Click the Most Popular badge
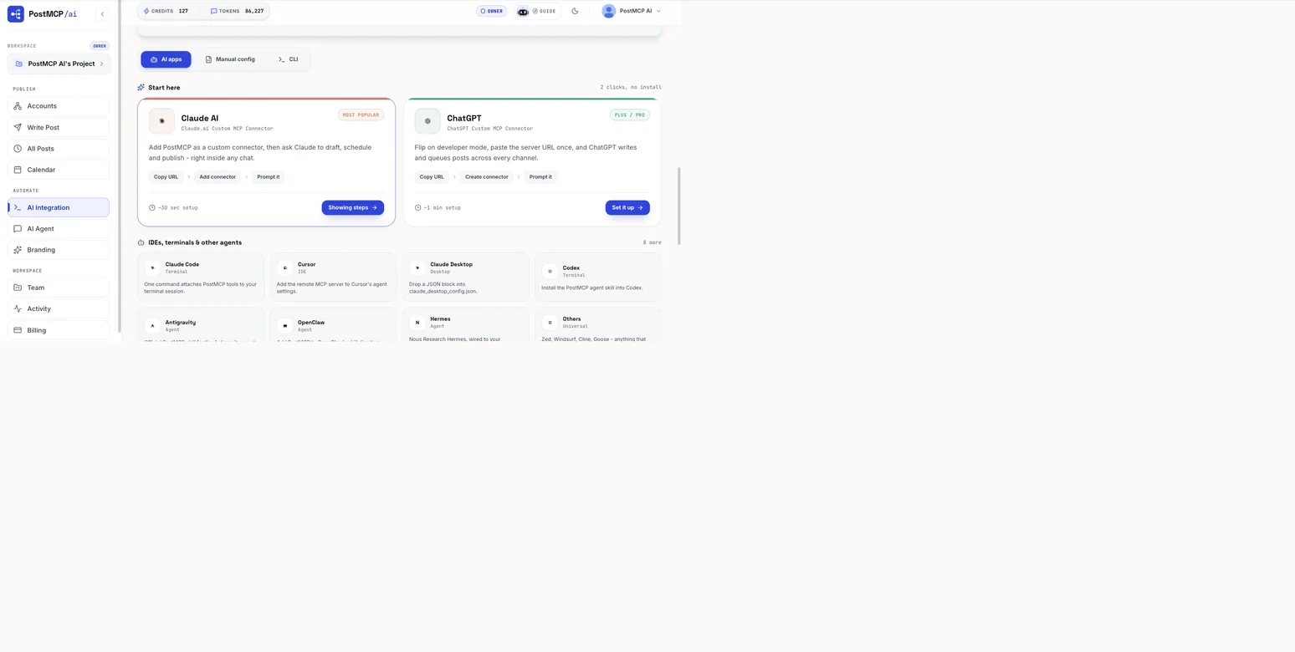 [x=361, y=115]
